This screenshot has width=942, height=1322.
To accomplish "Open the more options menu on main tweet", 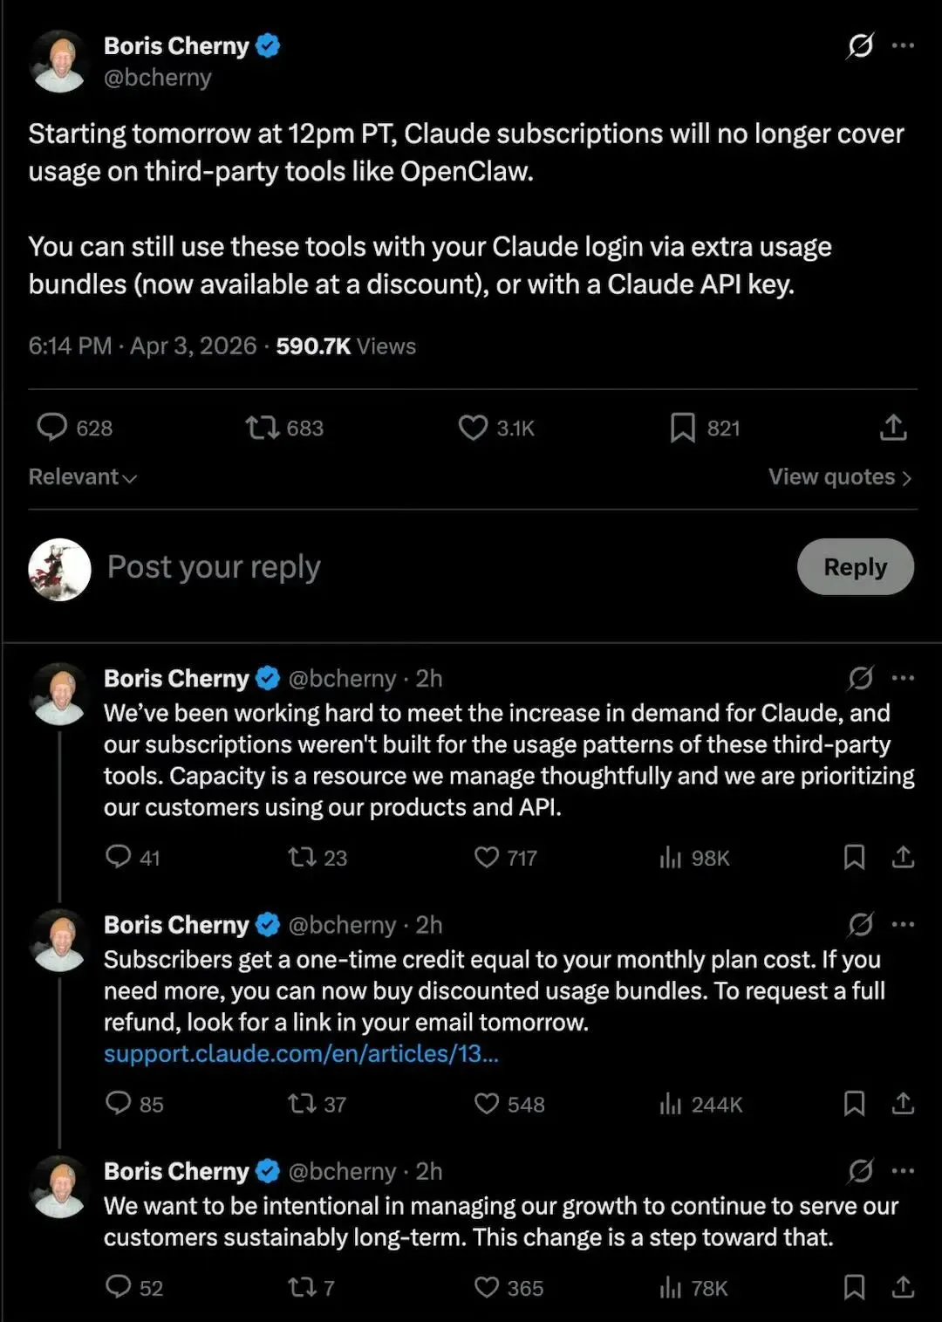I will (x=904, y=45).
